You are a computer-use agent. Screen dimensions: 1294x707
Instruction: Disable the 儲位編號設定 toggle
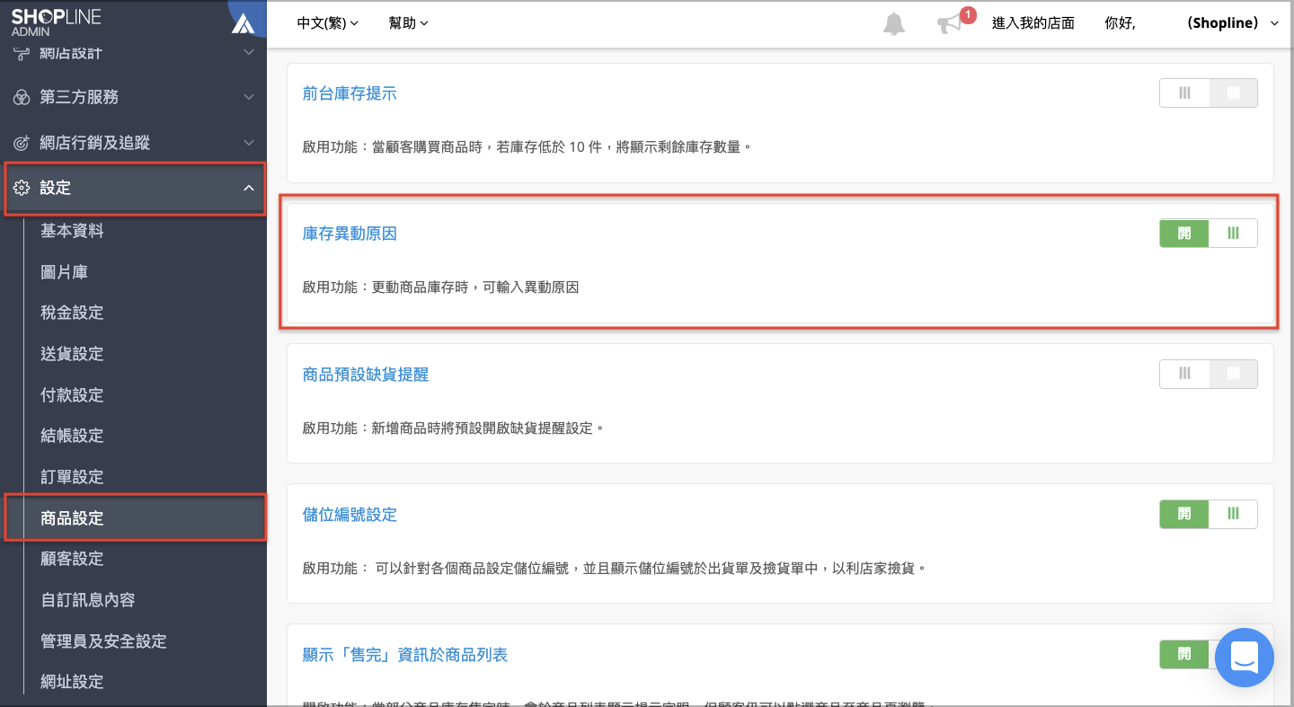1208,514
